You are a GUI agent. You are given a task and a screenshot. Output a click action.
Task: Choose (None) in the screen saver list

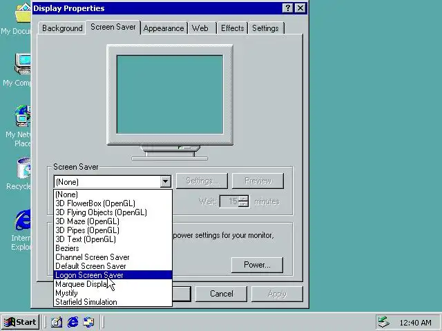point(113,194)
